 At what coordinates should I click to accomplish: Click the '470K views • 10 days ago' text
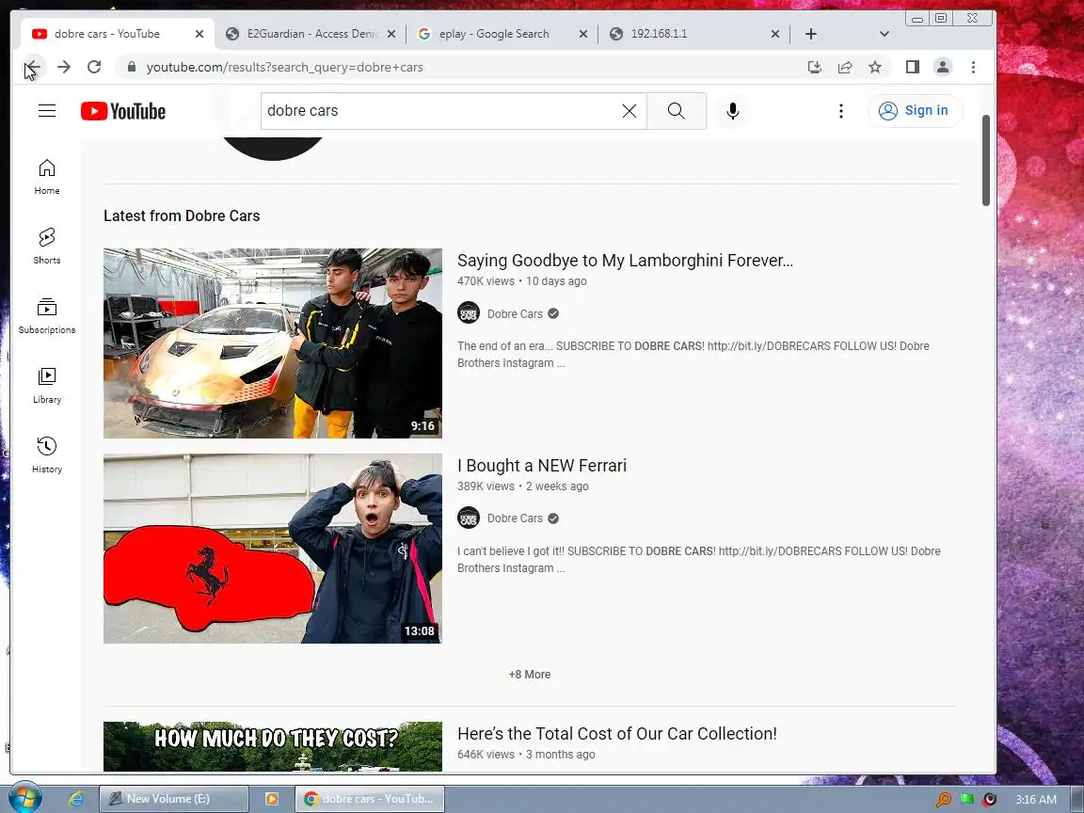coord(522,281)
